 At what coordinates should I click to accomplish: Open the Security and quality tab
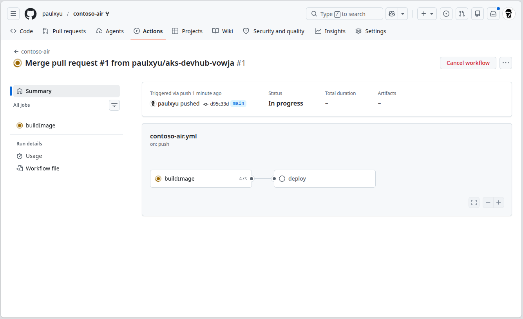pos(273,31)
